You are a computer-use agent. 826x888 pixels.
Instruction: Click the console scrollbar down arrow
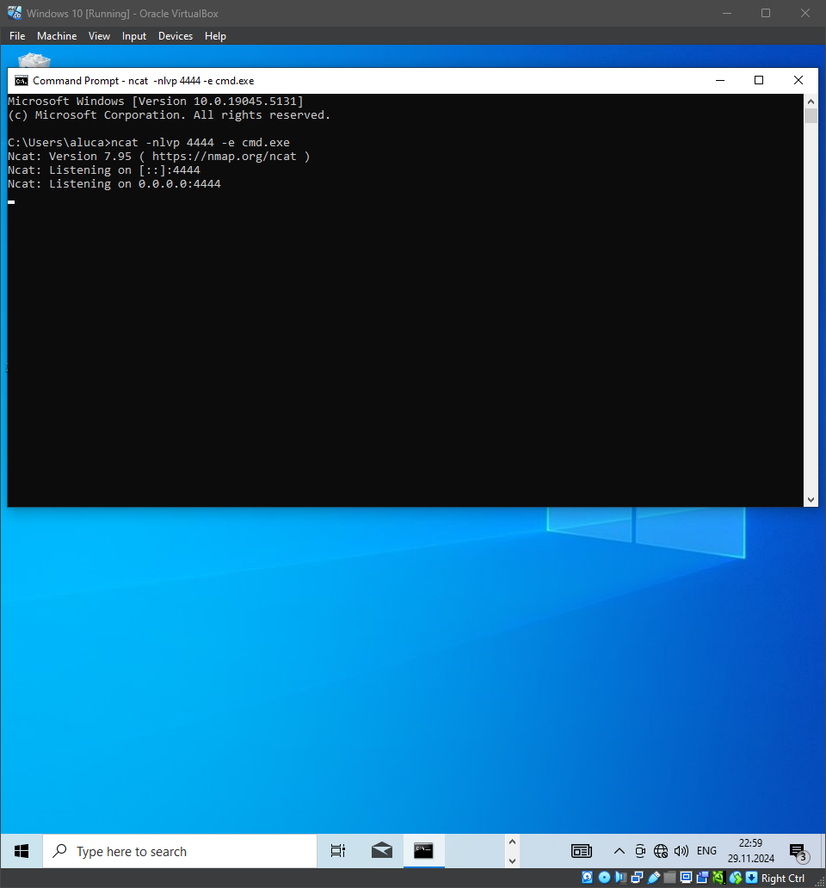point(811,499)
